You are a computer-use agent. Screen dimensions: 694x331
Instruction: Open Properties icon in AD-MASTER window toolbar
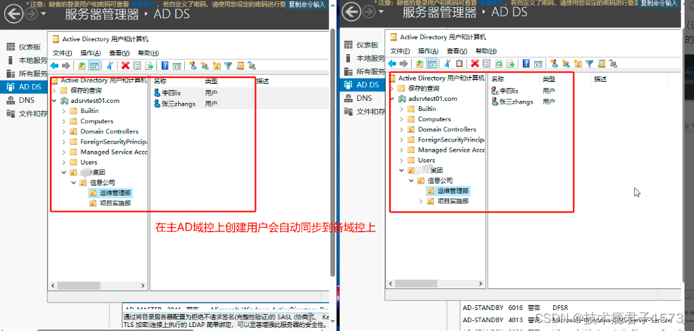tap(137, 66)
